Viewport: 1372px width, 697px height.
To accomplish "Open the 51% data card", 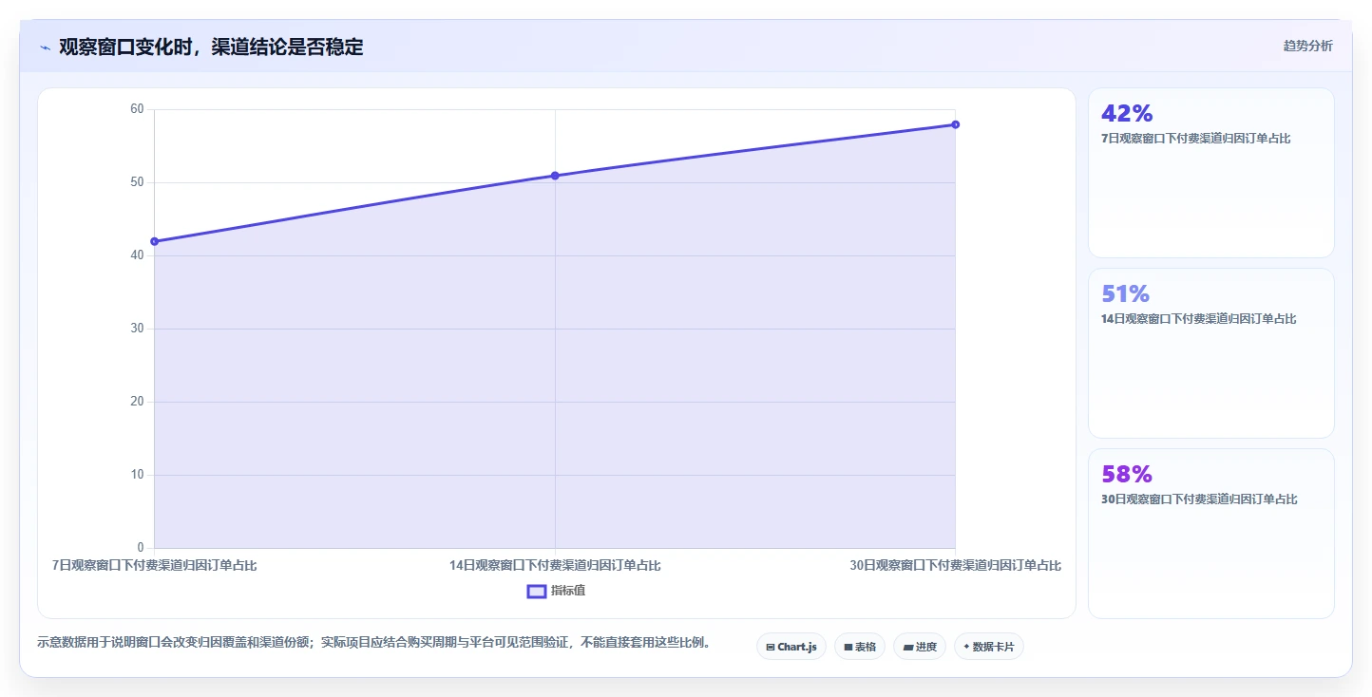I will [x=1210, y=353].
